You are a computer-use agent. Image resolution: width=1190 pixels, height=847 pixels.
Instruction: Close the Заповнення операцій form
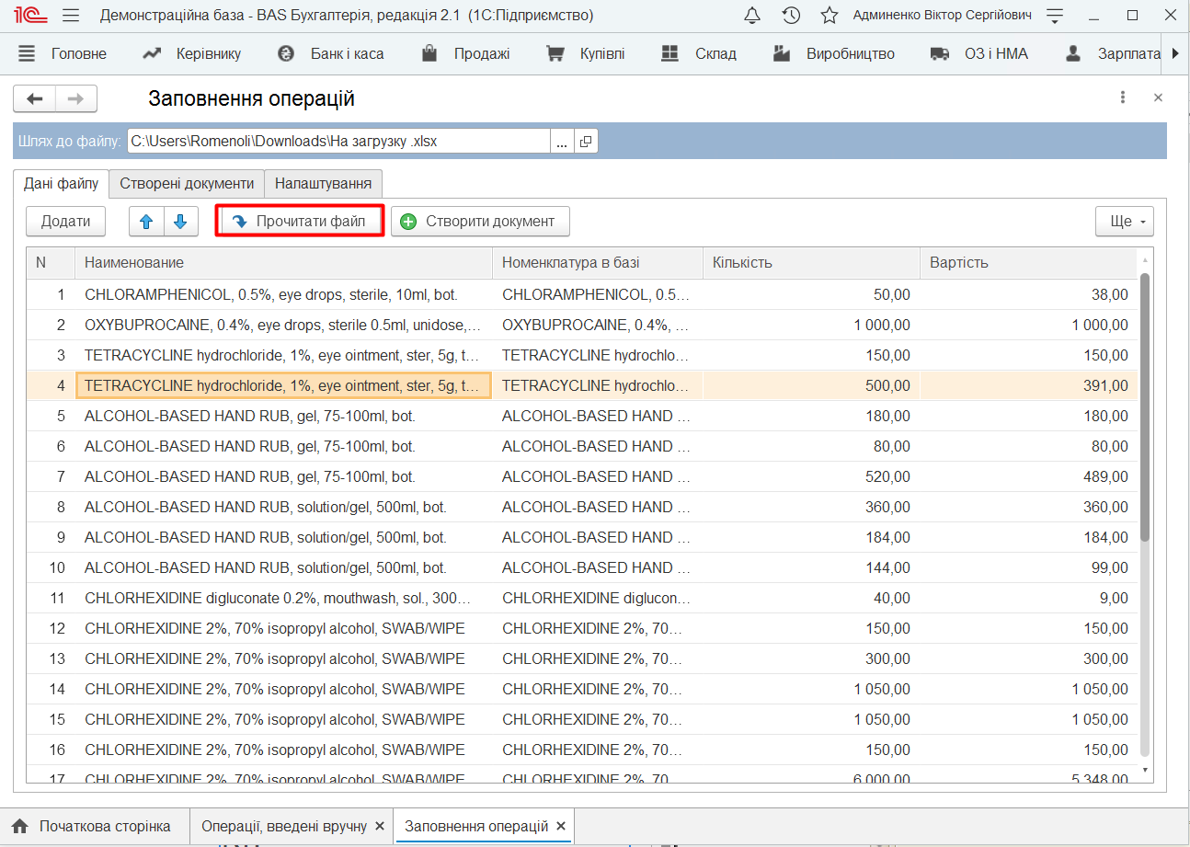[x=1158, y=97]
